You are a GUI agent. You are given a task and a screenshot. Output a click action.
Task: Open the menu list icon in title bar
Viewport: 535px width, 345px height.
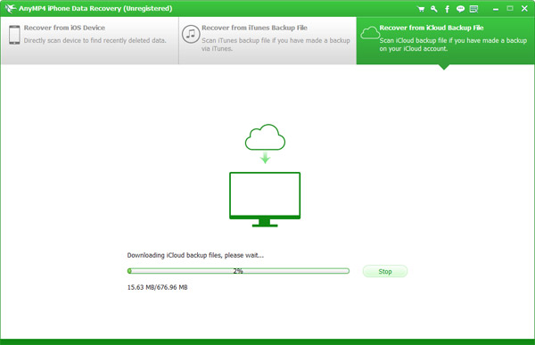[x=474, y=9]
